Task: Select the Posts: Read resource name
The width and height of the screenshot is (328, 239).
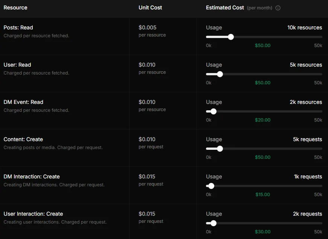Action: click(18, 27)
